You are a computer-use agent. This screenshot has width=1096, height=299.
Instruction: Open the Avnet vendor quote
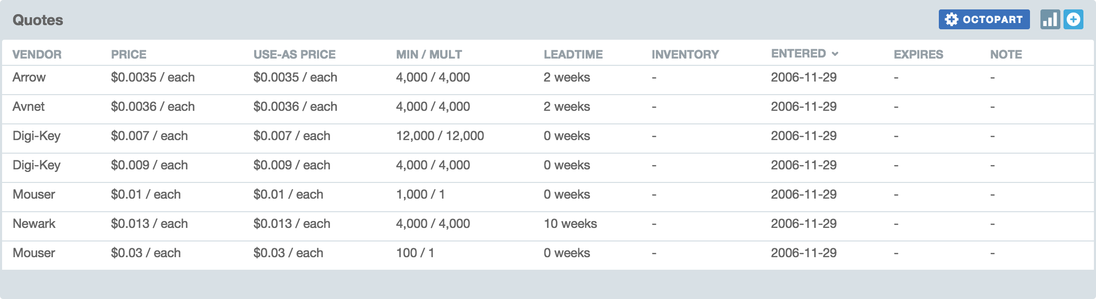pos(29,107)
